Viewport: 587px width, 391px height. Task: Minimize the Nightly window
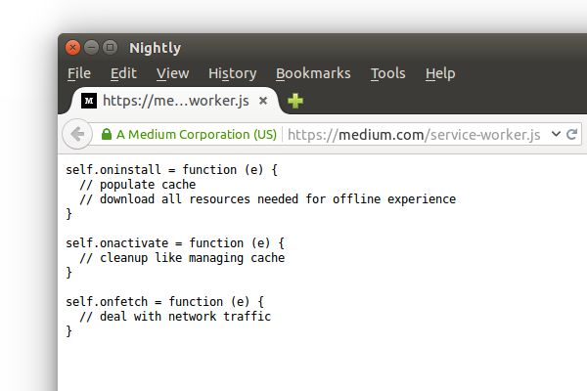click(x=91, y=48)
